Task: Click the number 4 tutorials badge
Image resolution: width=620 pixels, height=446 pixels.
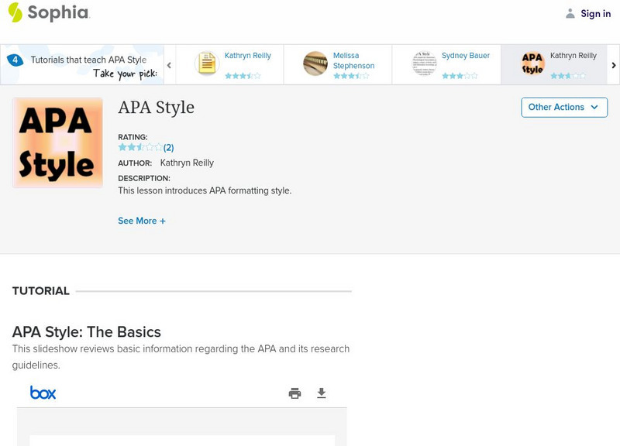Action: [x=14, y=60]
